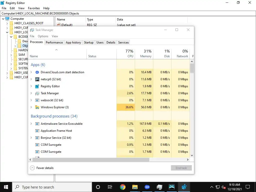Expand the HKEY_CLASSES_ROOT registry key
This screenshot has width=256, height=192.
click(7, 23)
